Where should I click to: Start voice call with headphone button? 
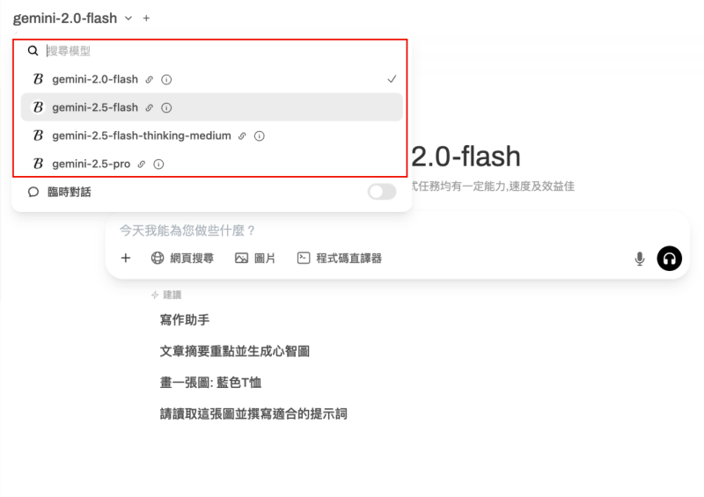[x=670, y=259]
